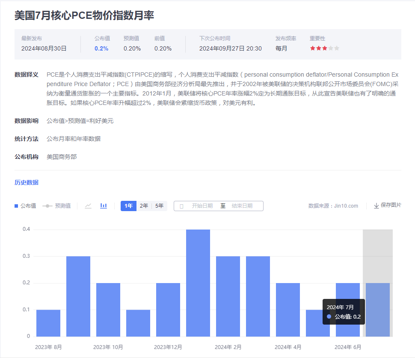Switch to bar chart view icon
415x358 pixels.
pyautogui.click(x=104, y=206)
